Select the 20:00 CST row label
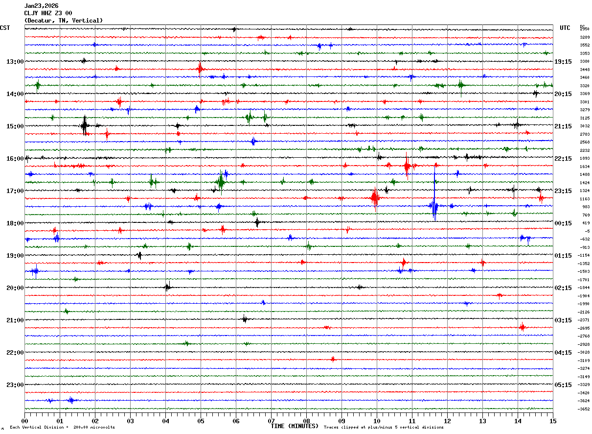Screen dimensions: 592x434 [x=15, y=288]
